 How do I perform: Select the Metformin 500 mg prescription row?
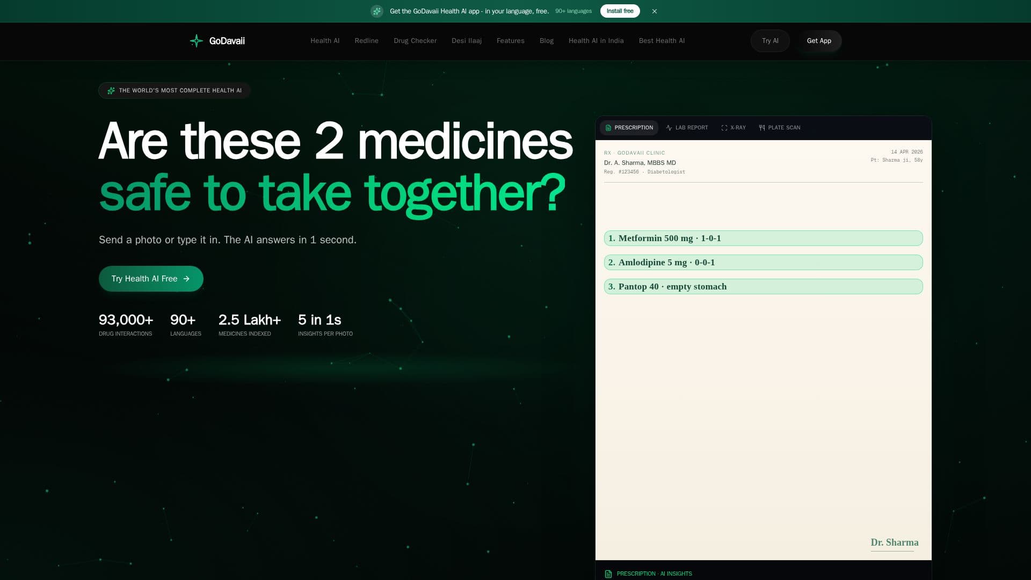tap(764, 238)
